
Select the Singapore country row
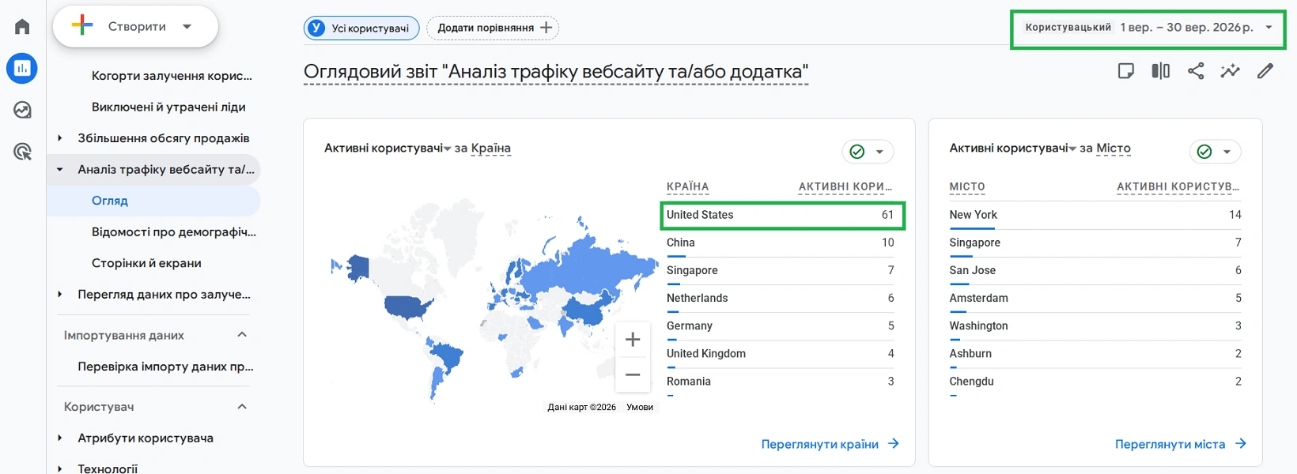point(780,270)
